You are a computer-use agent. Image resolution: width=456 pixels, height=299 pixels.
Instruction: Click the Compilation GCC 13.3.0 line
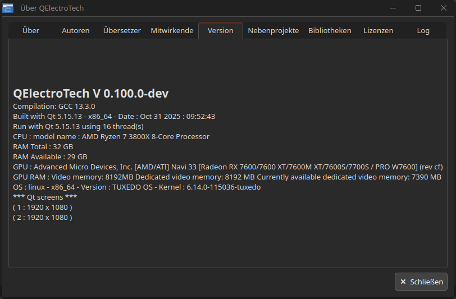point(54,107)
